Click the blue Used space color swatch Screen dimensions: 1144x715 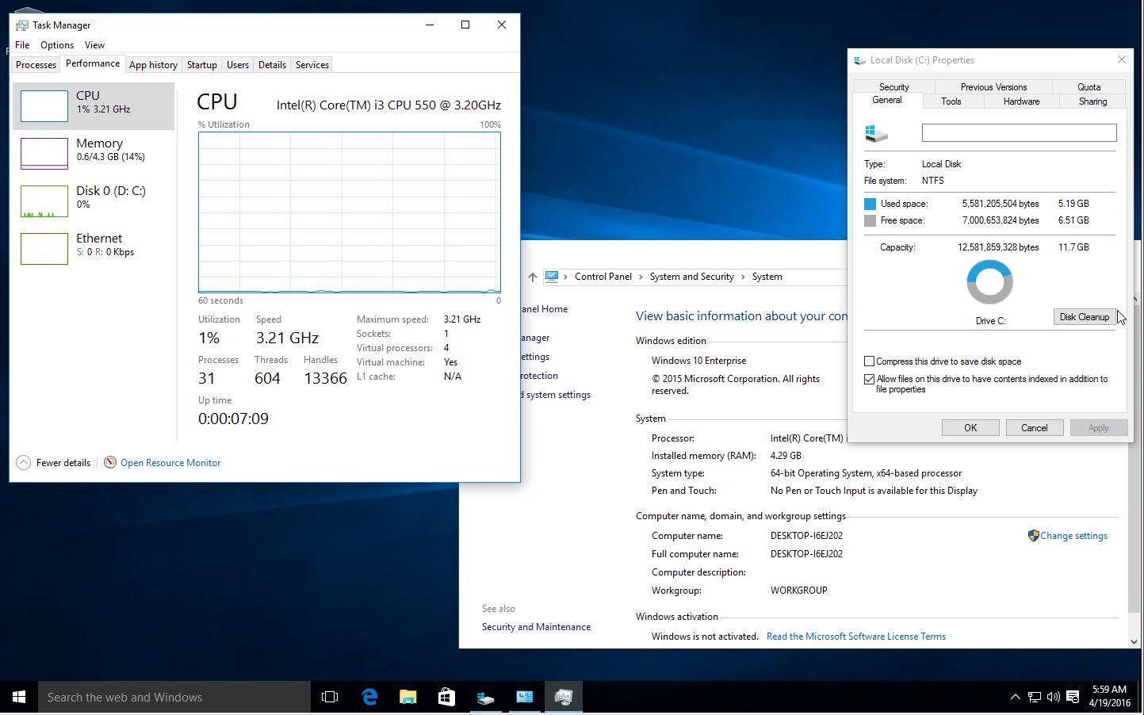tap(870, 204)
